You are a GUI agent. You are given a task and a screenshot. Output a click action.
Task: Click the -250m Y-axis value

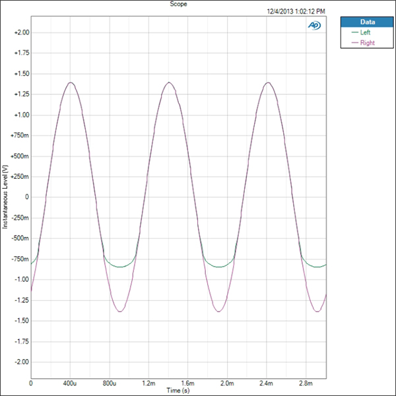(20, 218)
